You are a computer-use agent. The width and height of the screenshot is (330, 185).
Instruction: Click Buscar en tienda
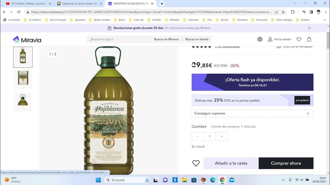pyautogui.click(x=197, y=39)
